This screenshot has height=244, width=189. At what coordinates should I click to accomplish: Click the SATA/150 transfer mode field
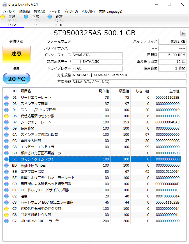point(97,62)
